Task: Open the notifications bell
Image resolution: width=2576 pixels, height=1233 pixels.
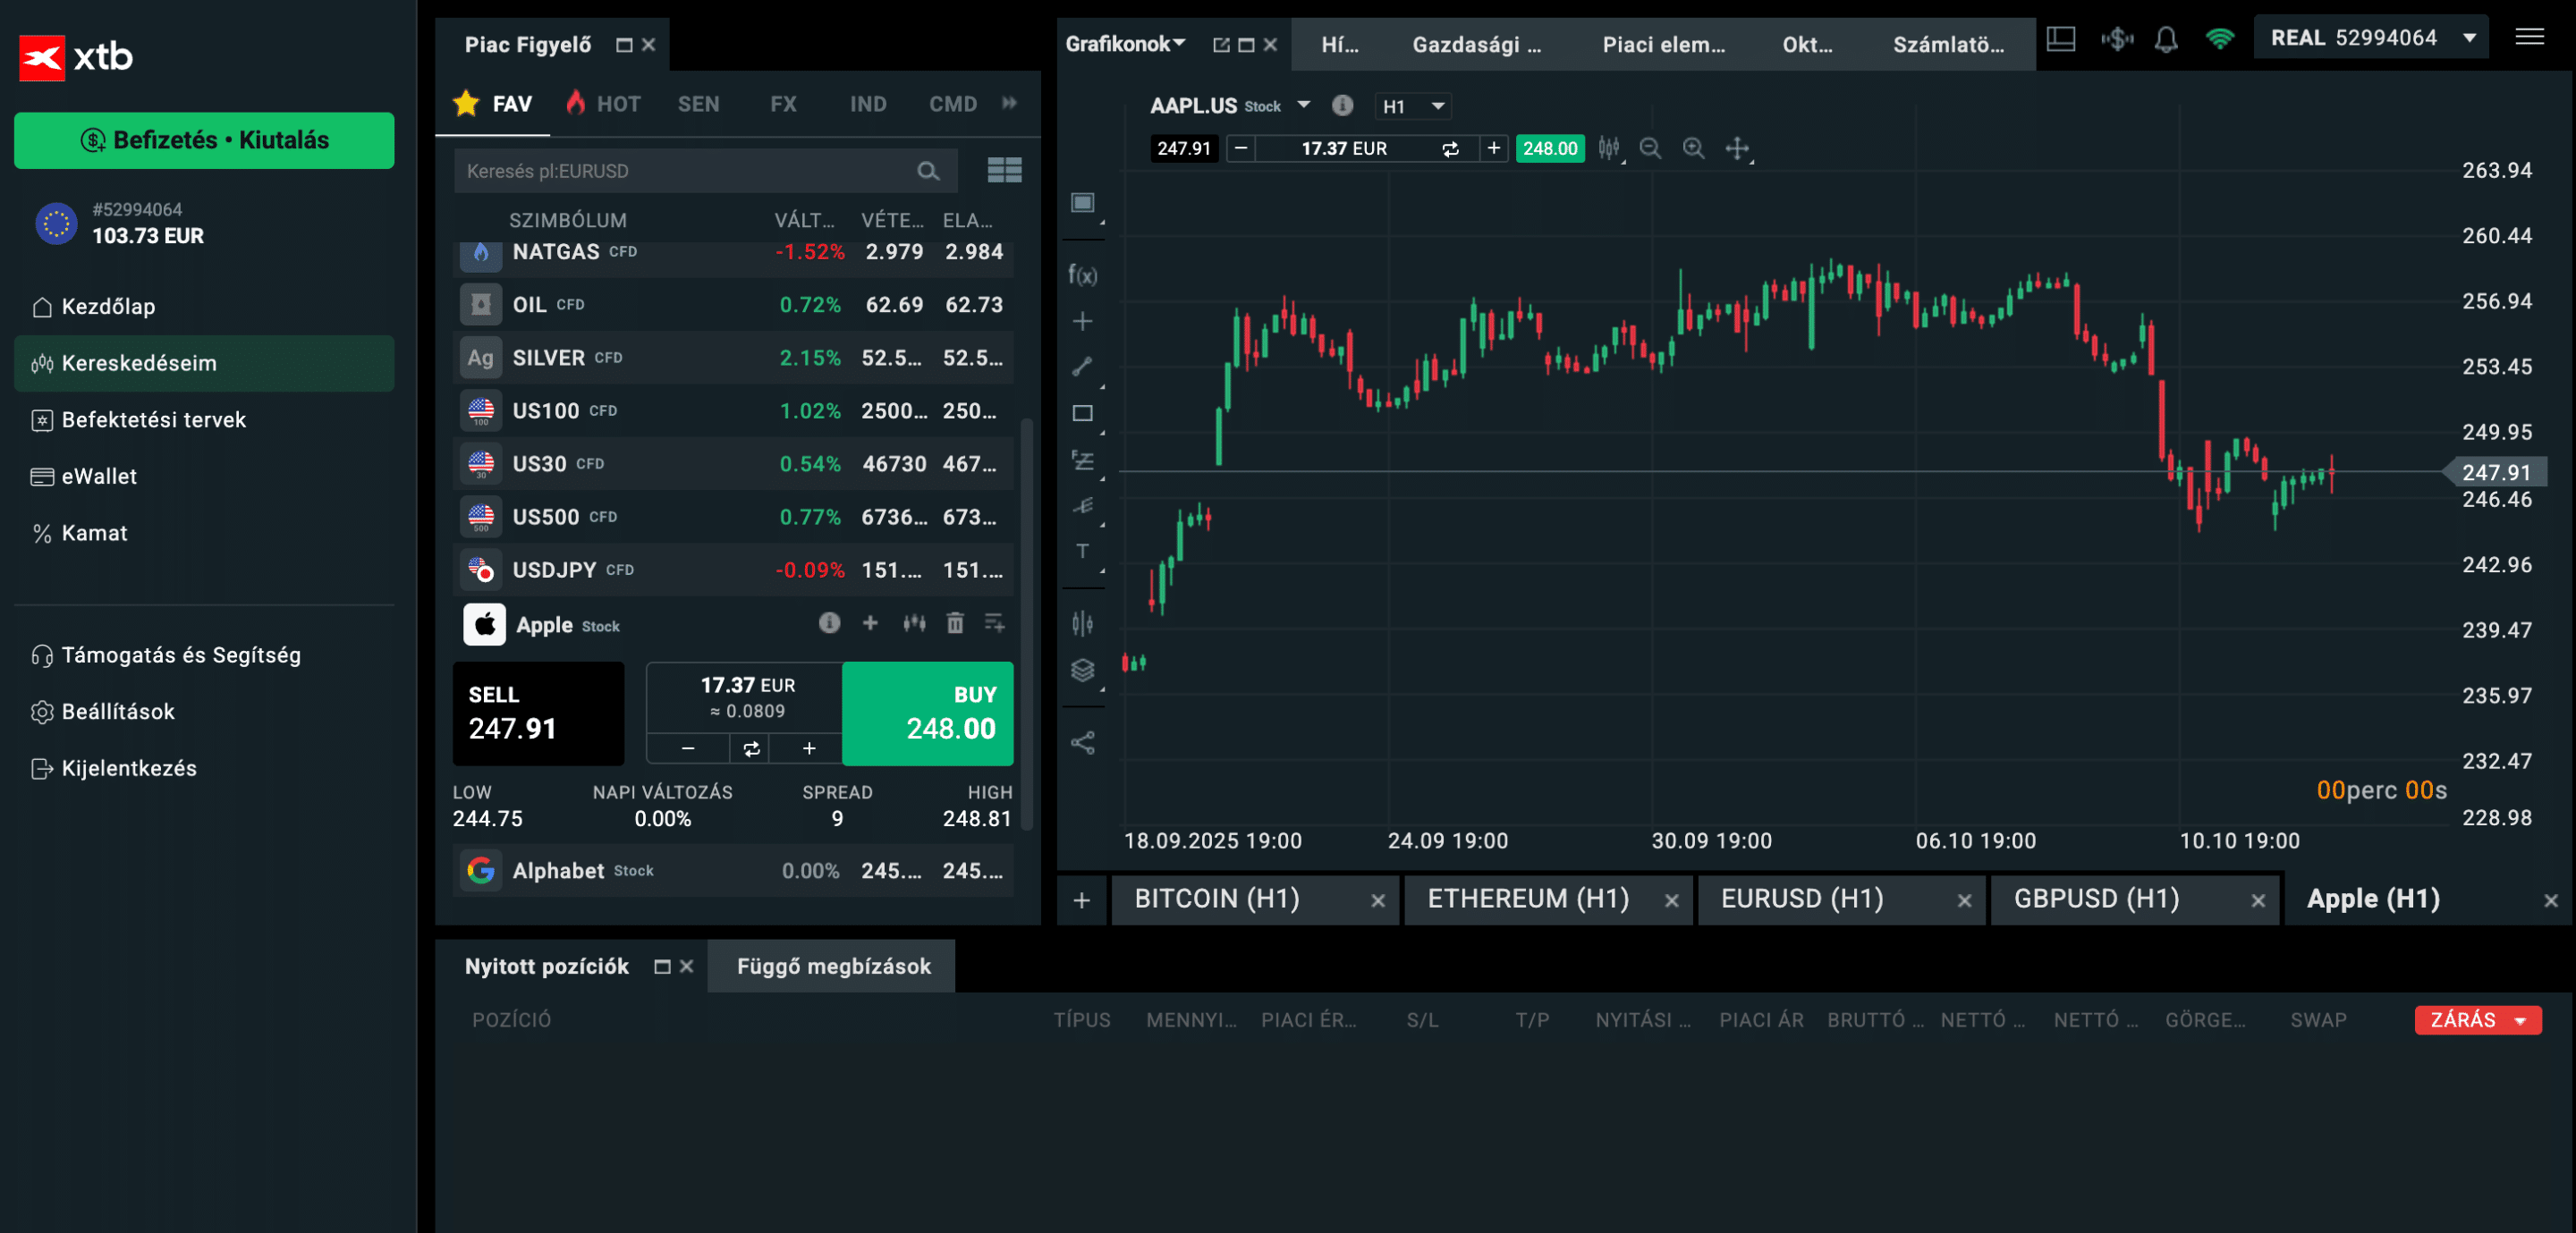Action: point(2165,39)
